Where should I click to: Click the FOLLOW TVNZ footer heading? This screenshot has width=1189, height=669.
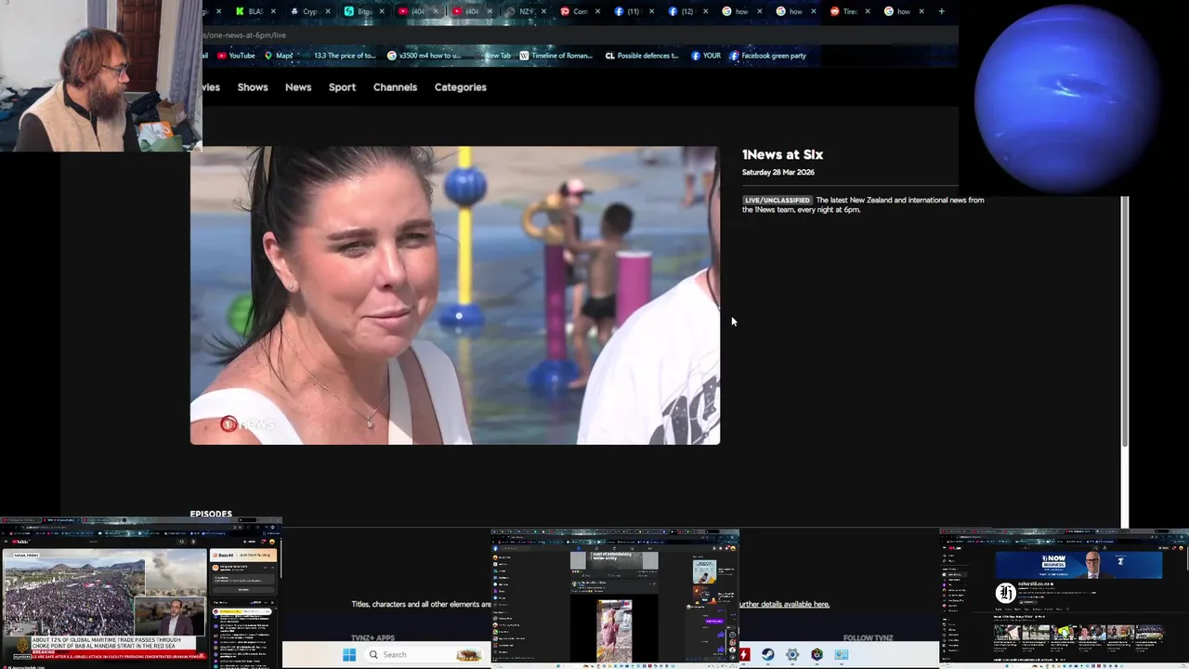(868, 638)
